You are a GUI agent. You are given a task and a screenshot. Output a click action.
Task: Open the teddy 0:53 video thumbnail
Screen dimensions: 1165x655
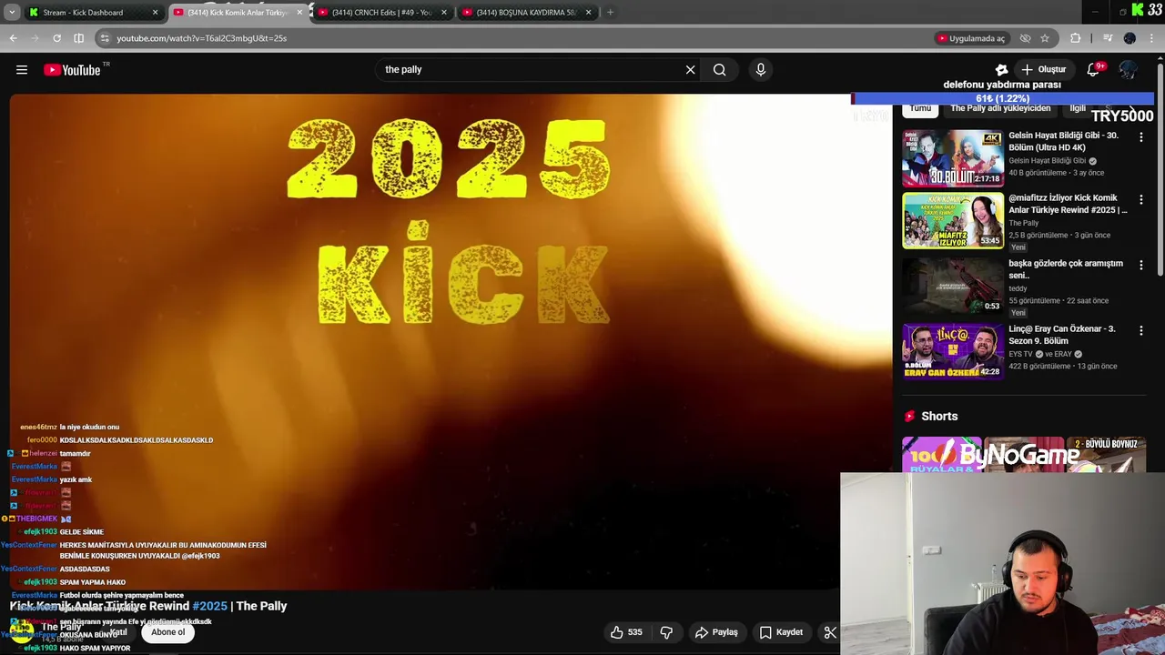coord(953,286)
